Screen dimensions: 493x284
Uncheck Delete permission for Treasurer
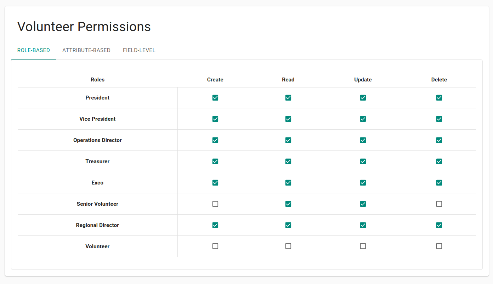click(439, 161)
